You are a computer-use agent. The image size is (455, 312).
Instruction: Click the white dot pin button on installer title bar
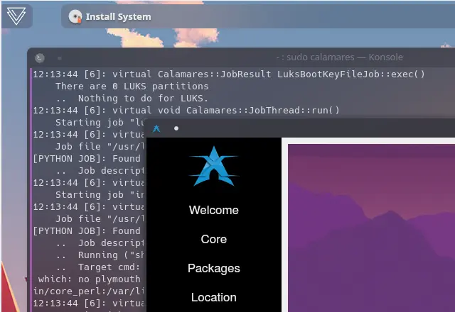176,128
